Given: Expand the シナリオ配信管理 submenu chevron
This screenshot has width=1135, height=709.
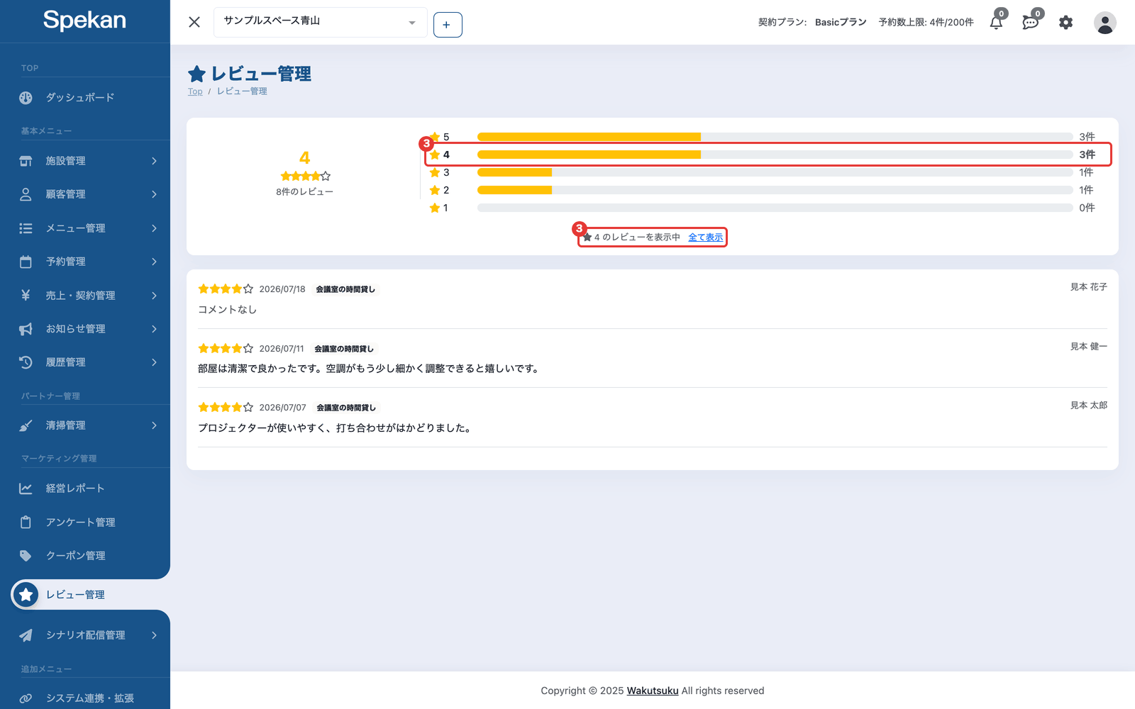Looking at the screenshot, I should pos(154,635).
